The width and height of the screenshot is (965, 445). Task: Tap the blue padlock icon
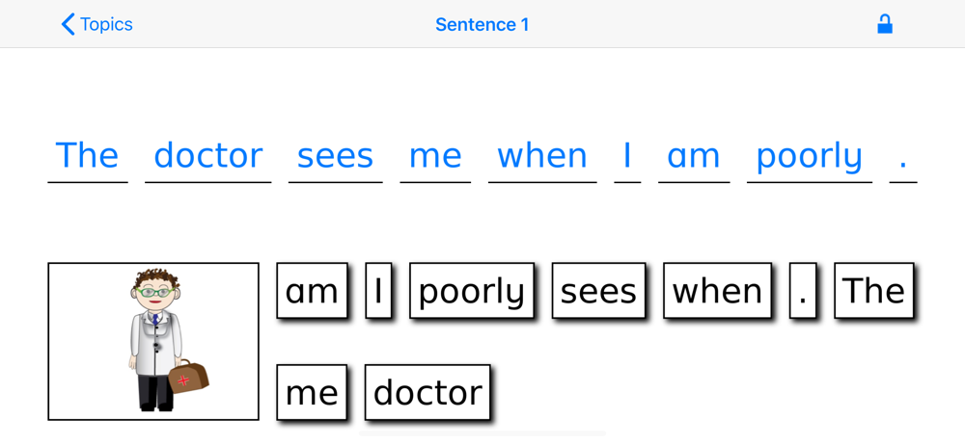point(884,25)
